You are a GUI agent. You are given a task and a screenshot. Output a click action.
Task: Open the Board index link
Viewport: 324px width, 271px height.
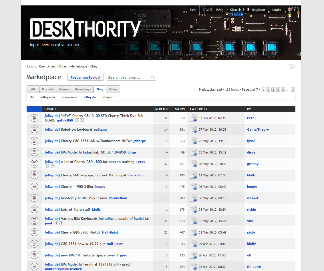coord(47,66)
